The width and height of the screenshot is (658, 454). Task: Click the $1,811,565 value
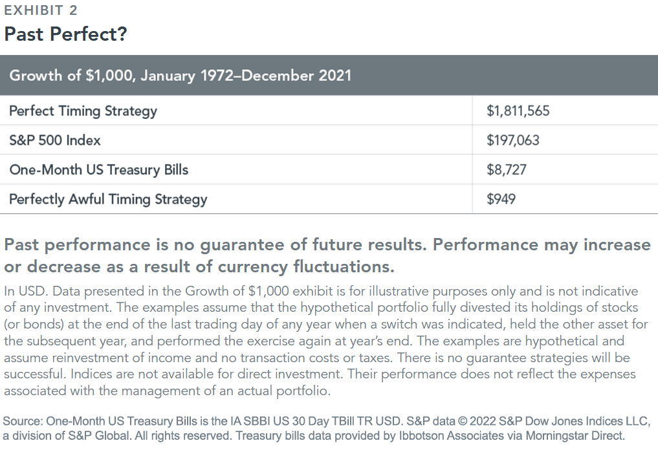(x=518, y=111)
